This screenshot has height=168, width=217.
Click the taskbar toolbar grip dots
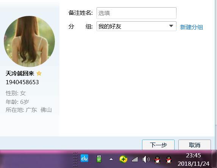[75, 159]
